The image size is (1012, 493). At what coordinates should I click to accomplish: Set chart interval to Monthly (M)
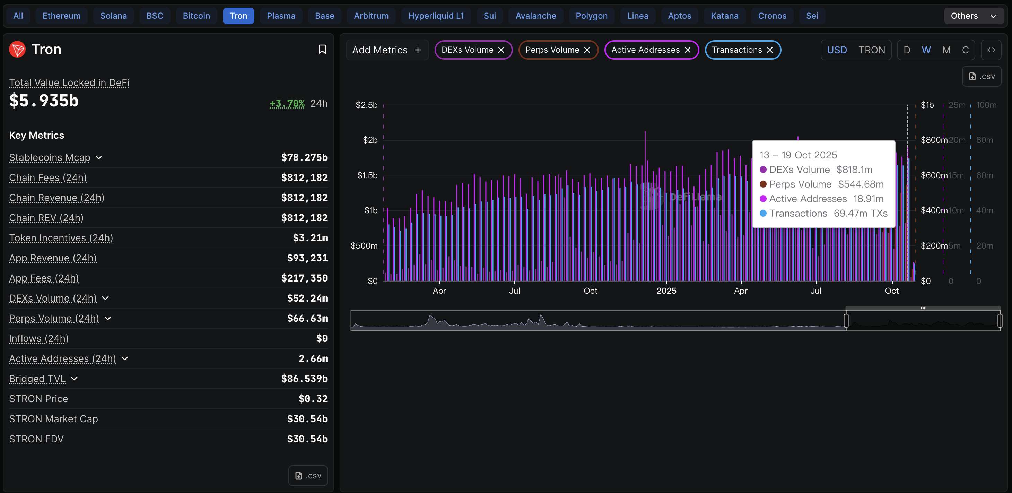click(946, 50)
